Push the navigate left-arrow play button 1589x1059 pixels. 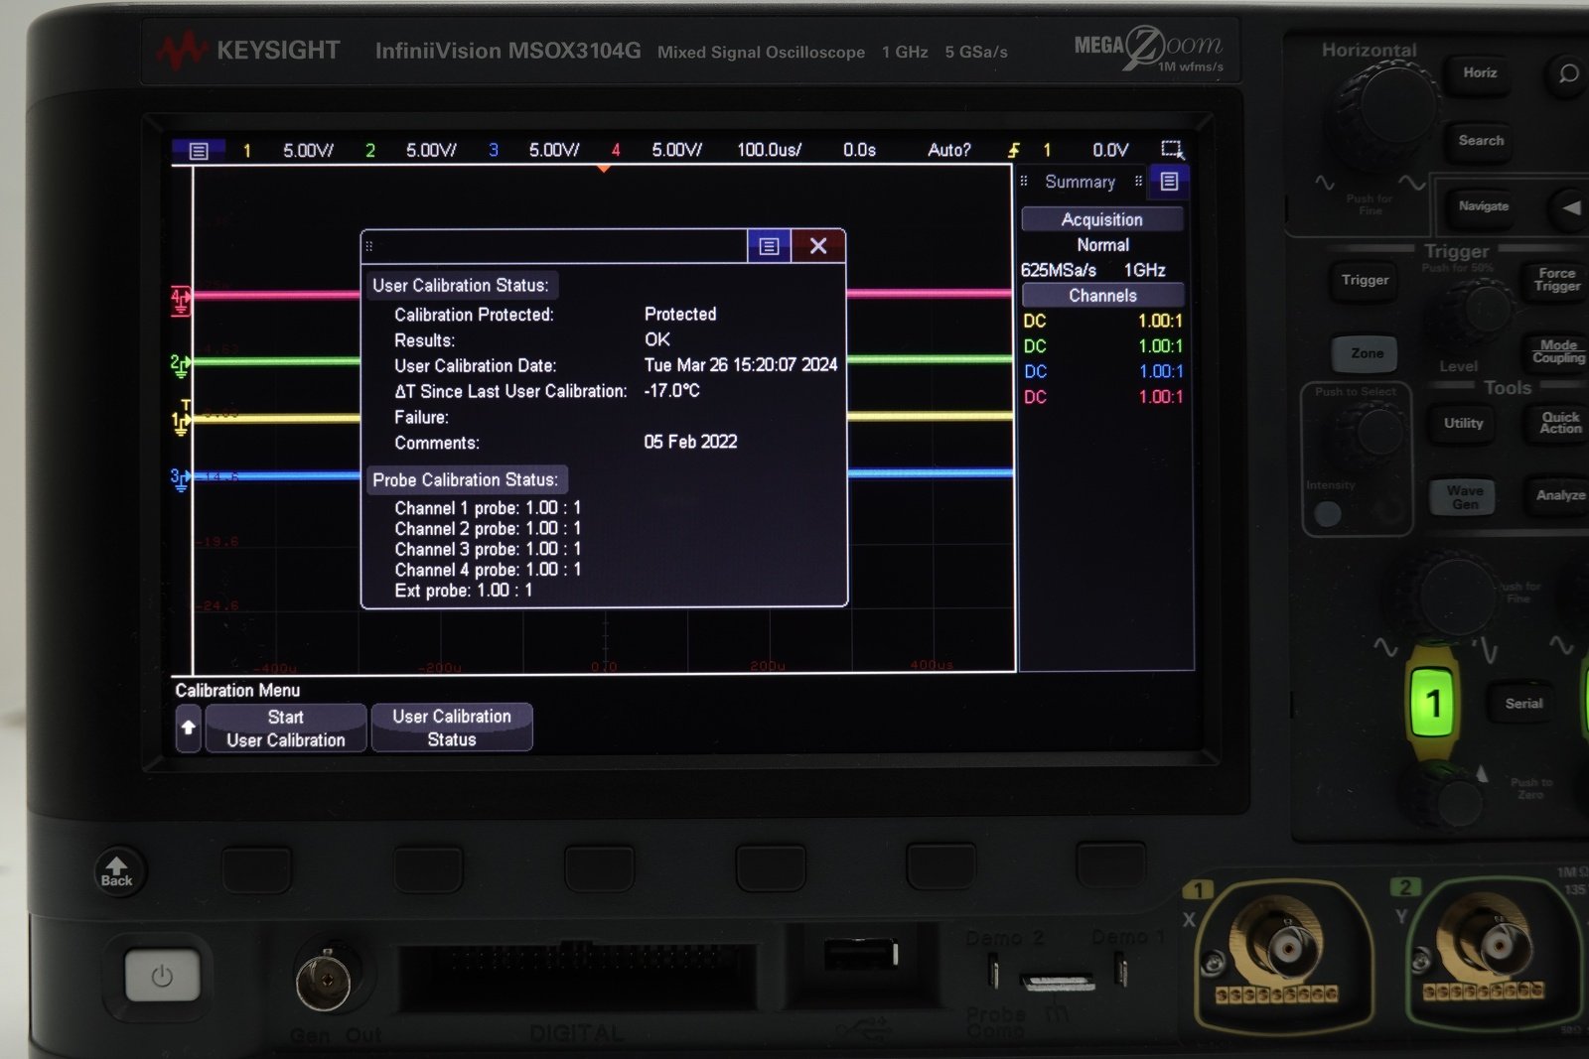(1571, 207)
